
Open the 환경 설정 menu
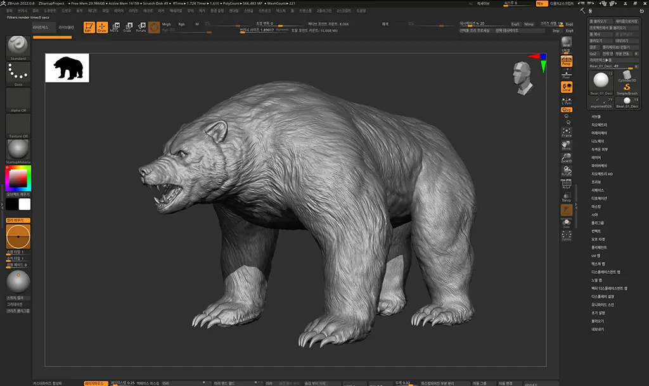tap(217, 11)
